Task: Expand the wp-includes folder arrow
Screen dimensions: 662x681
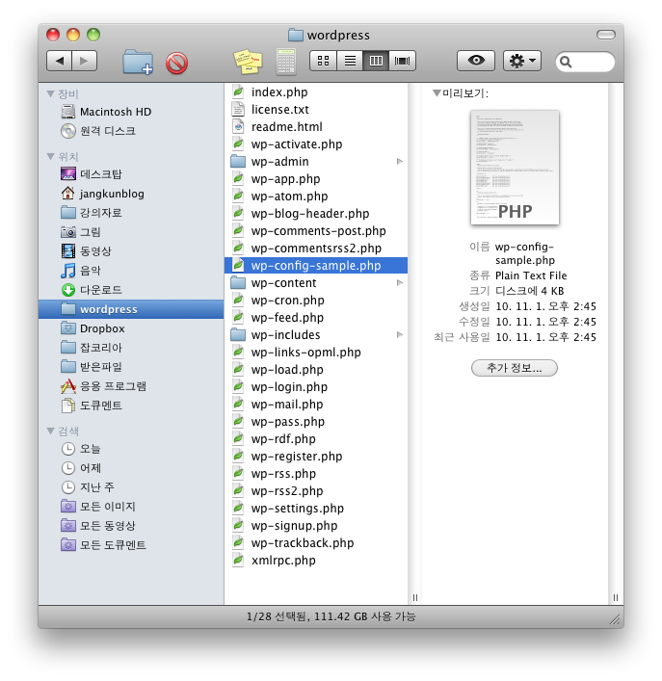Action: 400,335
